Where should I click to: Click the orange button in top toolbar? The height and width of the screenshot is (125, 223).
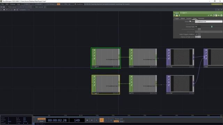tap(59, 4)
